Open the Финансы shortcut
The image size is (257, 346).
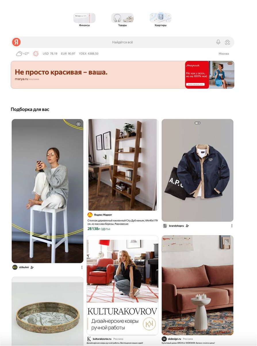click(85, 20)
